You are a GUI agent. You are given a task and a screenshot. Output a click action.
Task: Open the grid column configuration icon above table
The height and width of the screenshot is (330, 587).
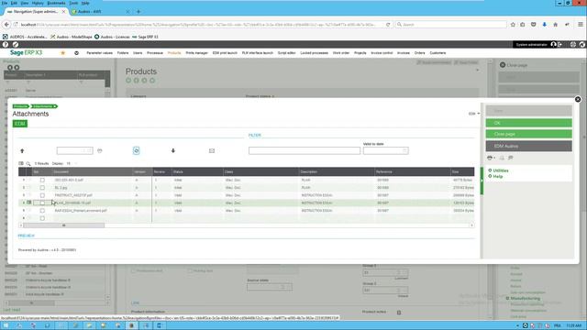pos(21,163)
